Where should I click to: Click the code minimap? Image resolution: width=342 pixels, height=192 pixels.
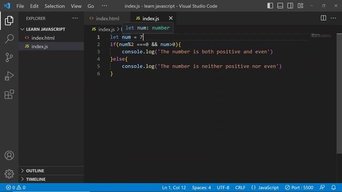click(x=322, y=35)
